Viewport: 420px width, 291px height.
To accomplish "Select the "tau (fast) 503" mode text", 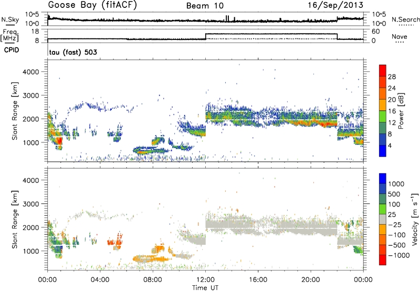I will pos(73,52).
